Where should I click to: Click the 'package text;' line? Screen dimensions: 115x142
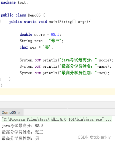tap(14, 3)
